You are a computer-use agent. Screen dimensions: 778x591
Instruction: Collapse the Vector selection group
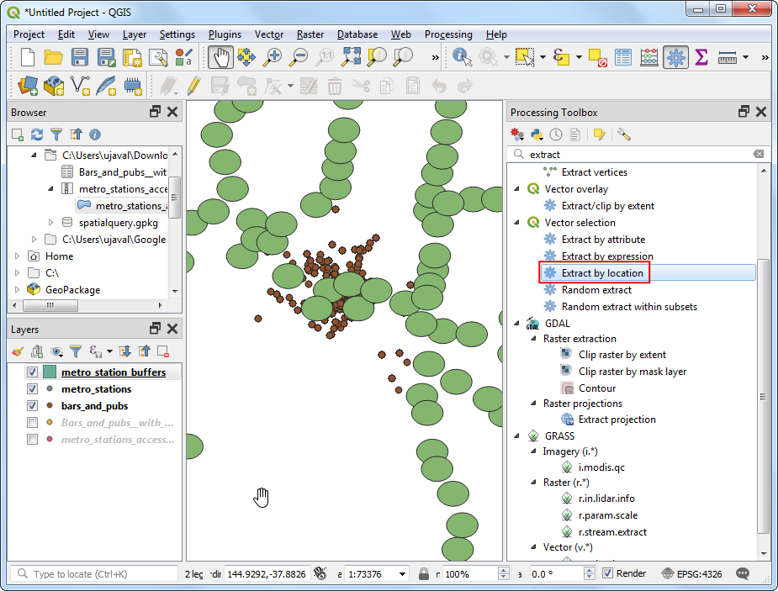pyautogui.click(x=517, y=223)
